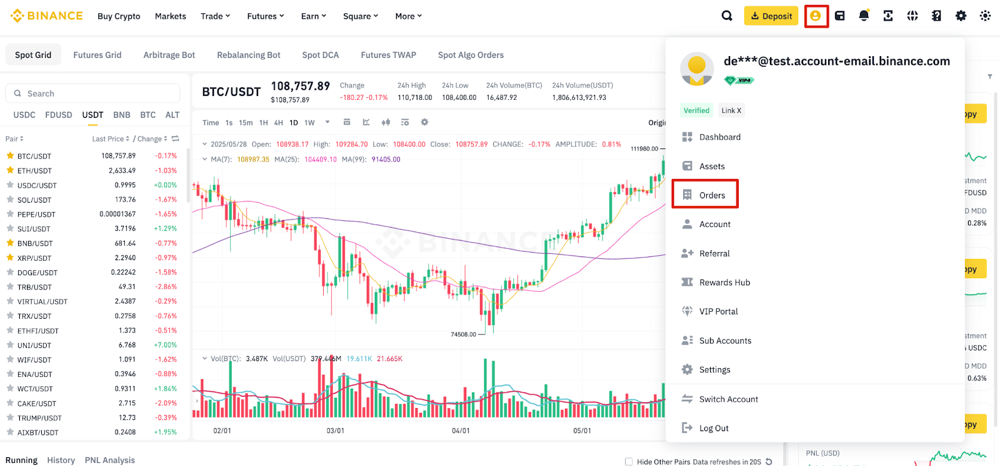The width and height of the screenshot is (1000, 466).
Task: Open the wallet icon in header
Action: click(x=840, y=16)
